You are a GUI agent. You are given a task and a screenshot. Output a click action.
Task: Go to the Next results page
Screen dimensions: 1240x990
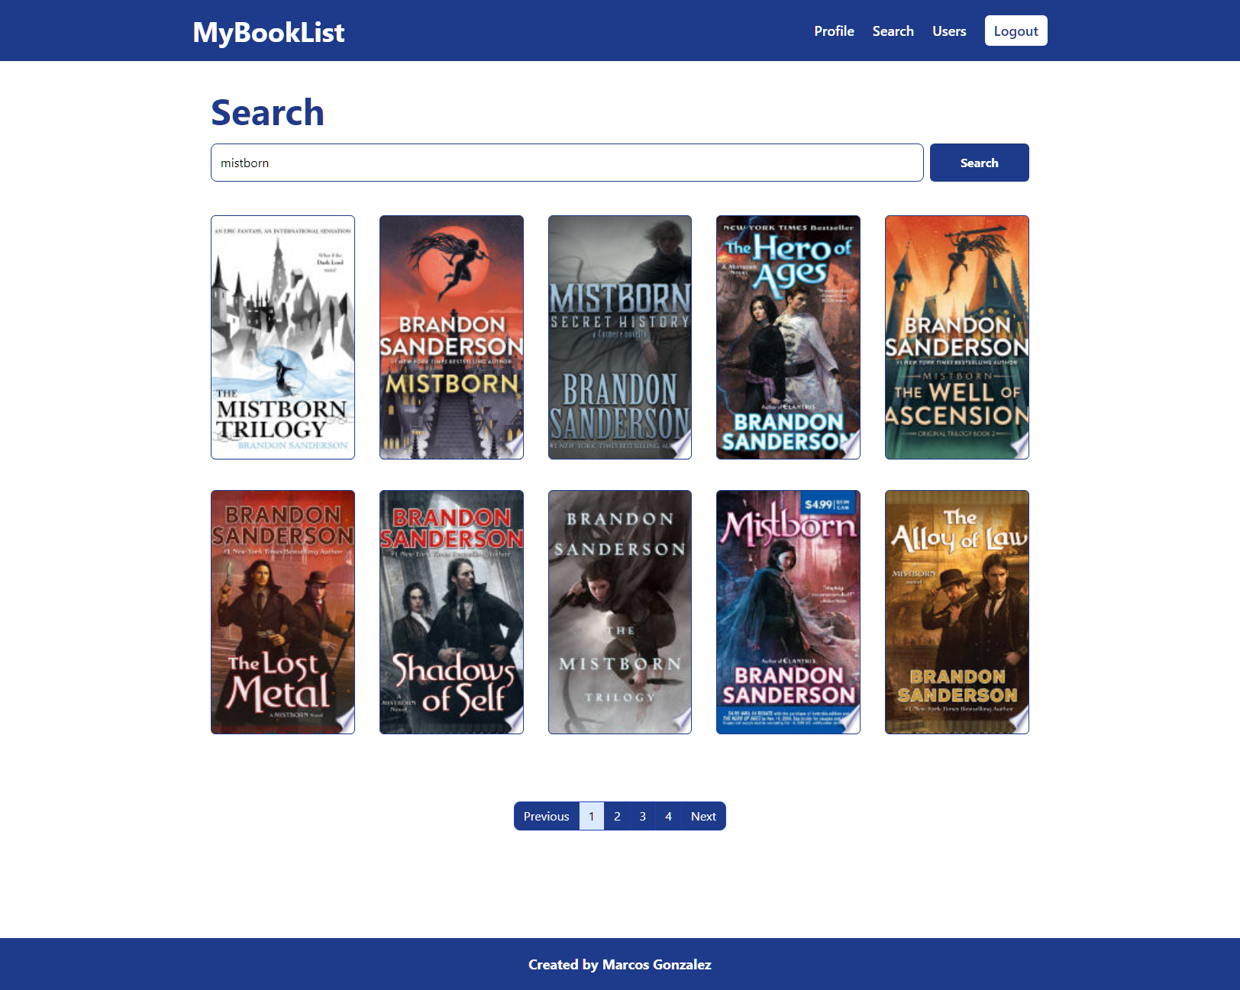703,816
